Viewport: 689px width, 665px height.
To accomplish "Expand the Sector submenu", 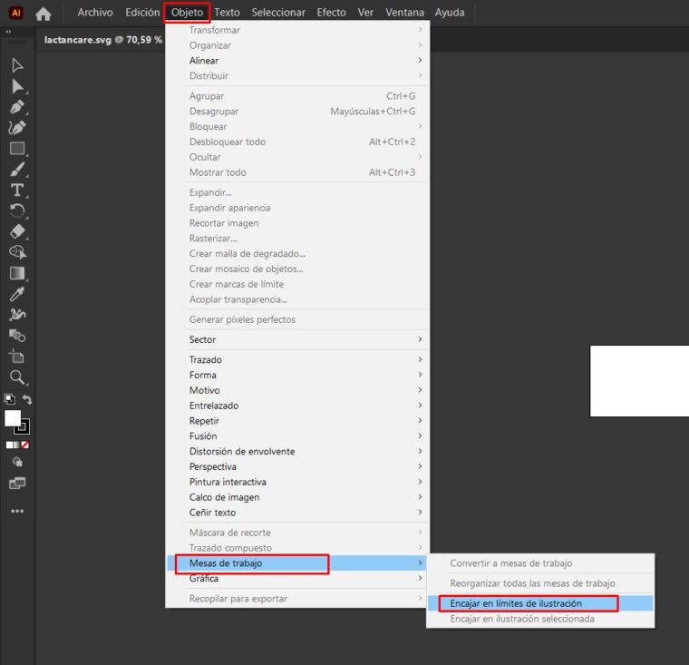I will (x=297, y=339).
